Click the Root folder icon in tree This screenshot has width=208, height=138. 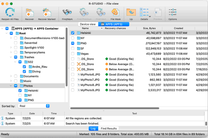(17, 33)
